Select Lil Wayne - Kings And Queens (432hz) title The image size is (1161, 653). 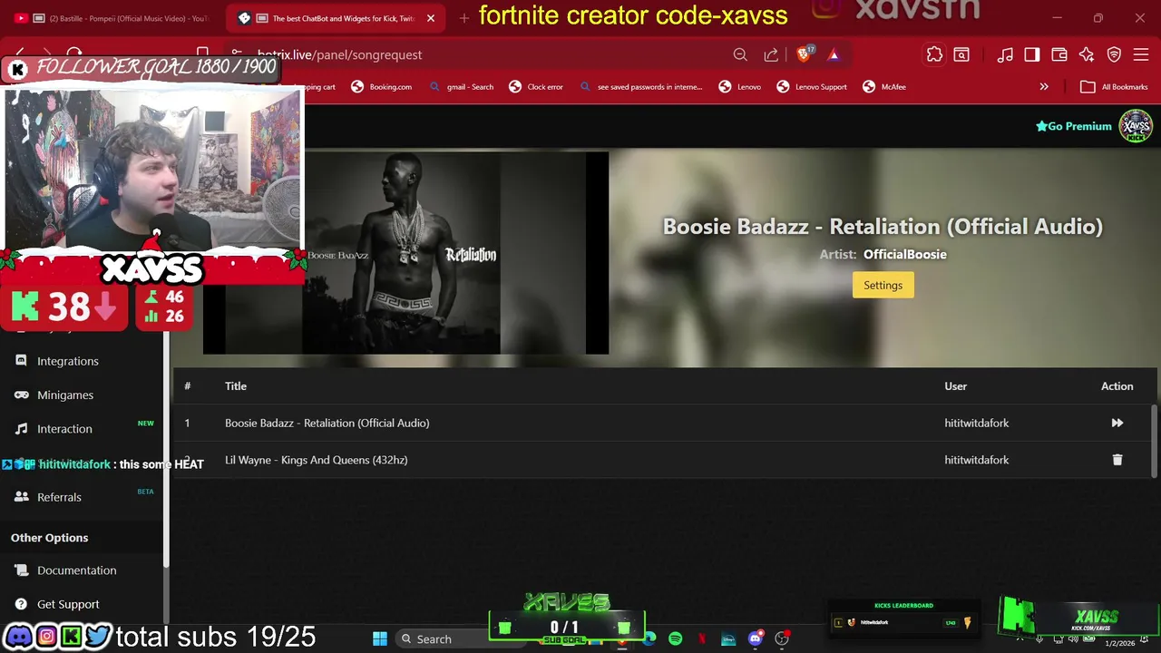(x=317, y=460)
